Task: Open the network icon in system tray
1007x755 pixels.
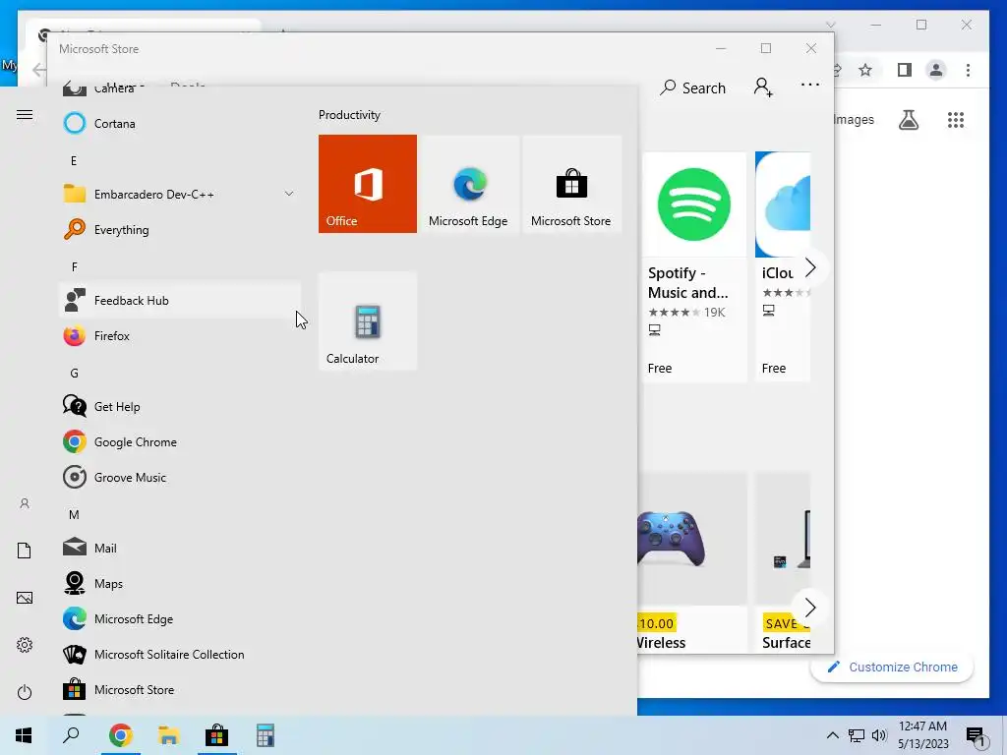Action: (x=857, y=735)
